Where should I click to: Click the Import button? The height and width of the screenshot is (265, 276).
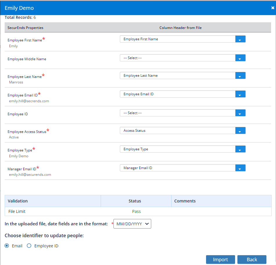pos(220,259)
